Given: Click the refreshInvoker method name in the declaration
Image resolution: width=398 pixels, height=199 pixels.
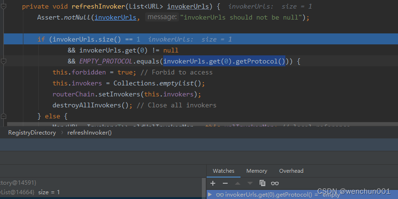Looking at the screenshot, I should [98, 7].
